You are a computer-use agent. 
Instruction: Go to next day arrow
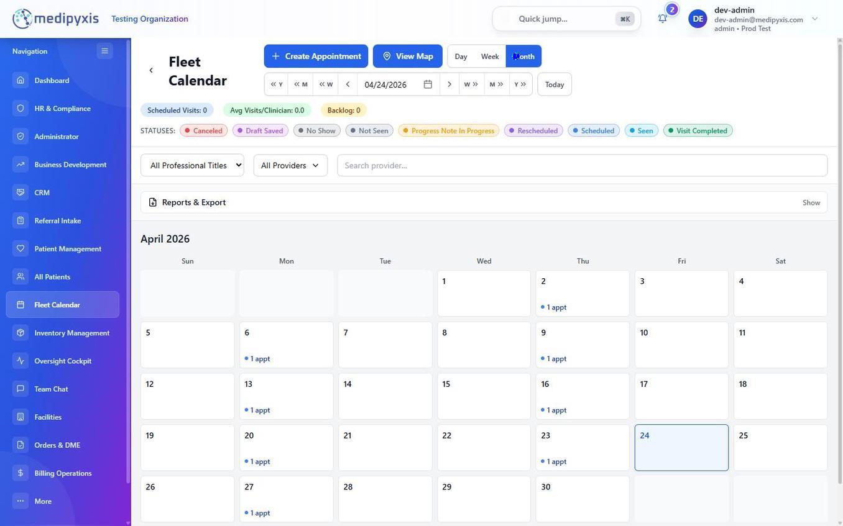pyautogui.click(x=449, y=84)
